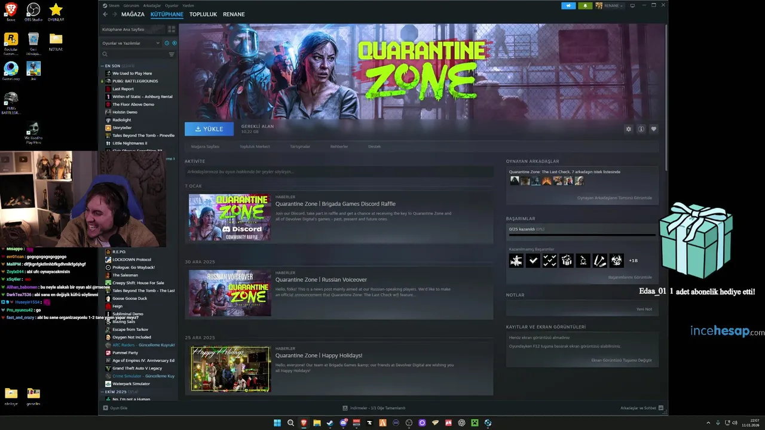Add Quarantine Zone to favorites heart icon
Screen dimensions: 765x430
tap(653, 129)
